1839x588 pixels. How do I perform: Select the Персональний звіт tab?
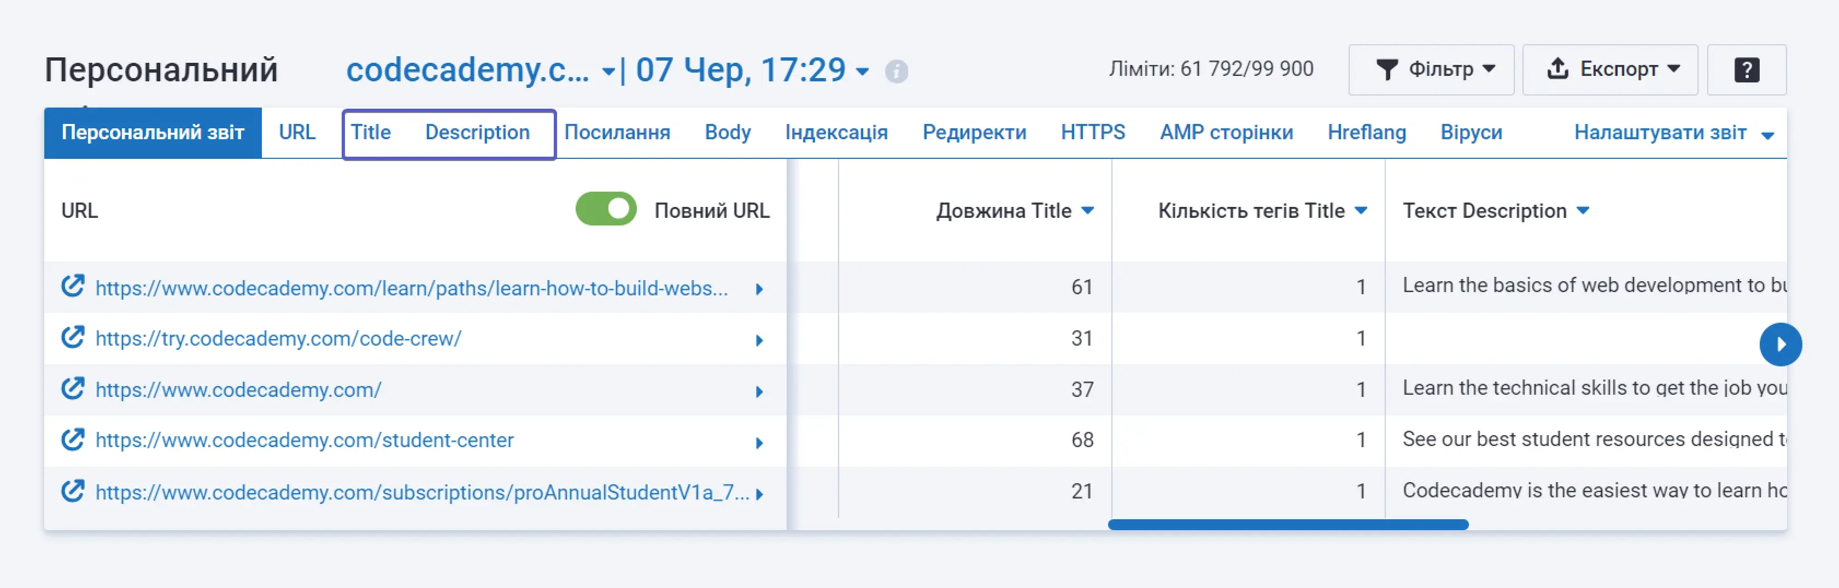coord(153,133)
